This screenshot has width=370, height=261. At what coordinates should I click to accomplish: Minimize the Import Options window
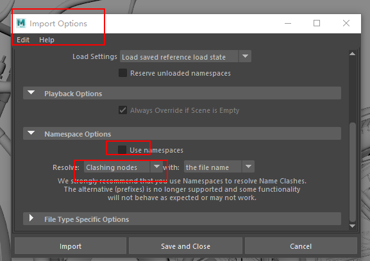[288, 23]
